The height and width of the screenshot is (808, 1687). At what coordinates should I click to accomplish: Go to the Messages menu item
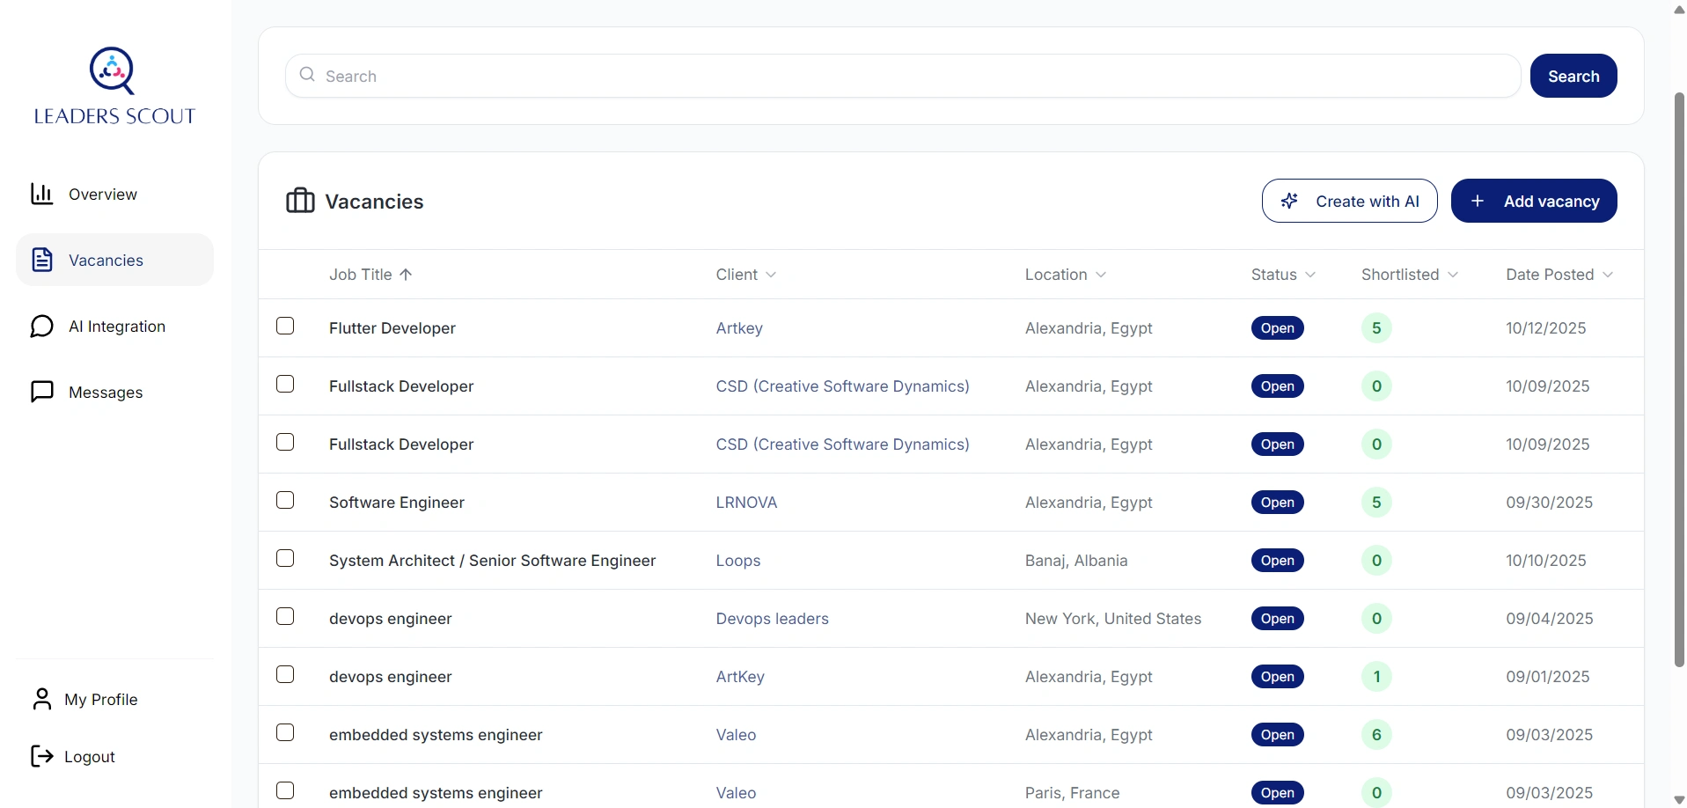[106, 393]
